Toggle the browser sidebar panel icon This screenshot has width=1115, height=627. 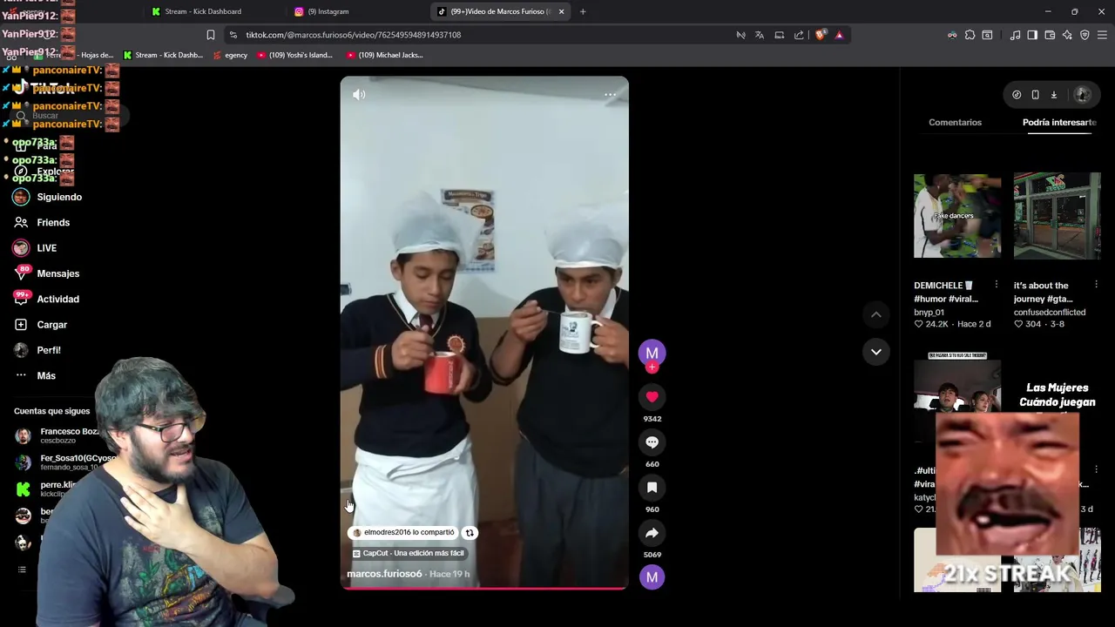1032,35
